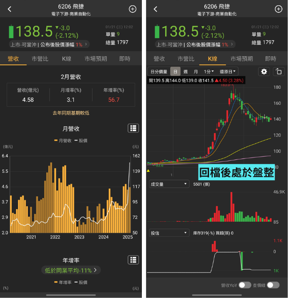Go back using right panel back arrow
288x298 pixels.
tap(156, 9)
